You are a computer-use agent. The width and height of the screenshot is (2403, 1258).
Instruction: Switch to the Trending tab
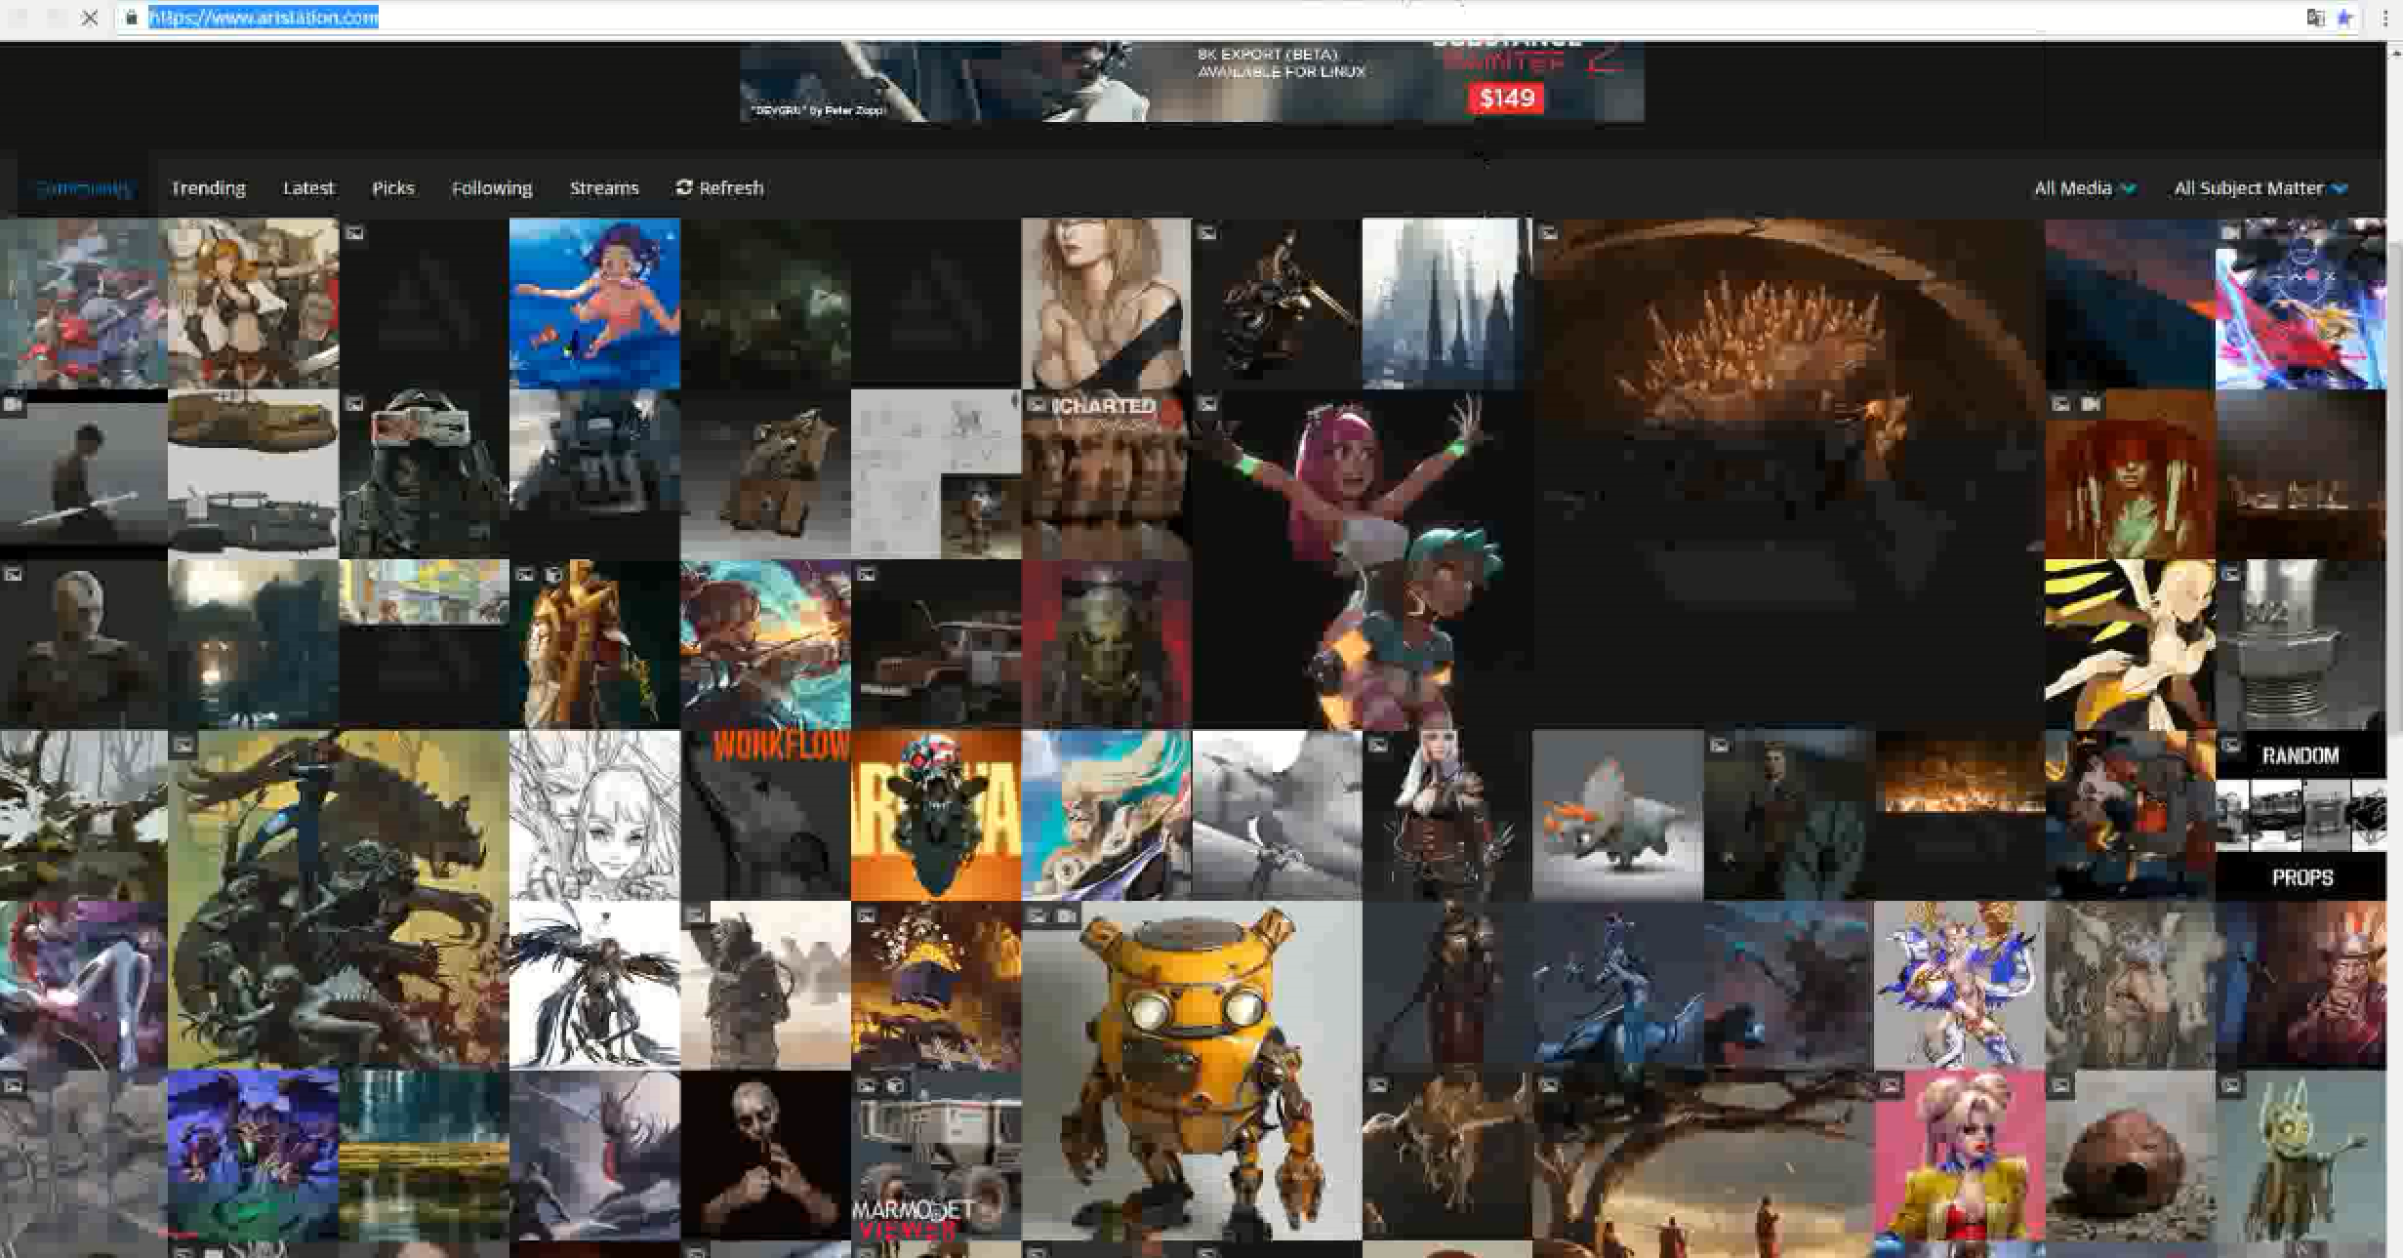tap(208, 188)
